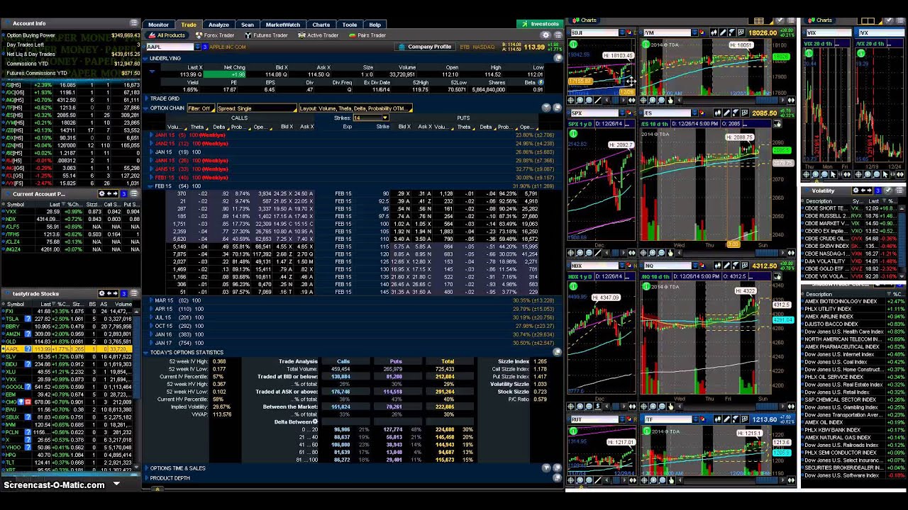Screen dimensions: 908x510
Task: Open the Company Profile for AAPL
Action: coord(425,47)
